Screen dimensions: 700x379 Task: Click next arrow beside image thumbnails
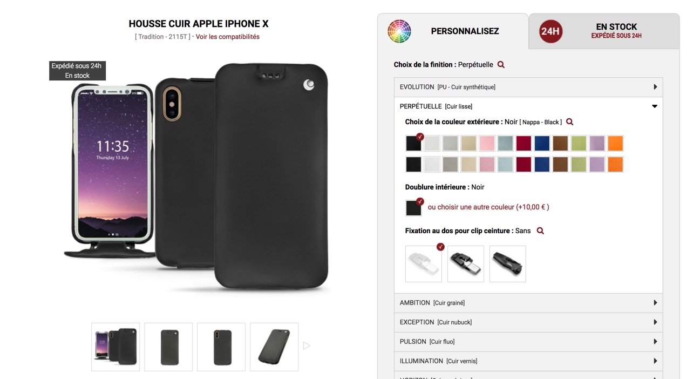coord(307,346)
